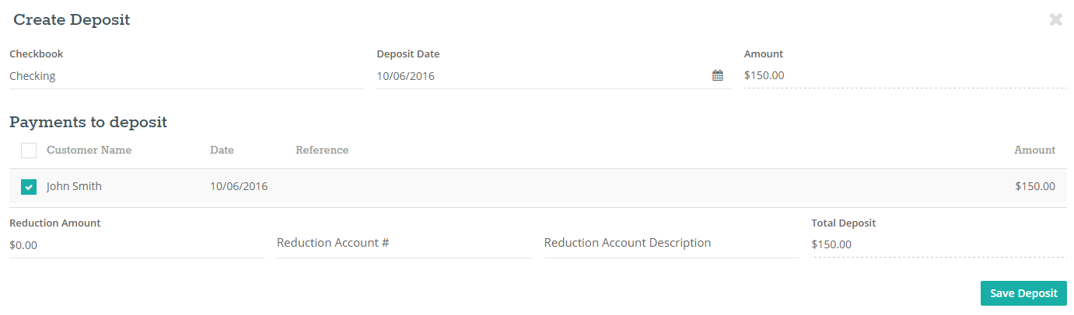Click the Total Deposit field
Viewport: 1074px width, 315px height.
tap(939, 244)
